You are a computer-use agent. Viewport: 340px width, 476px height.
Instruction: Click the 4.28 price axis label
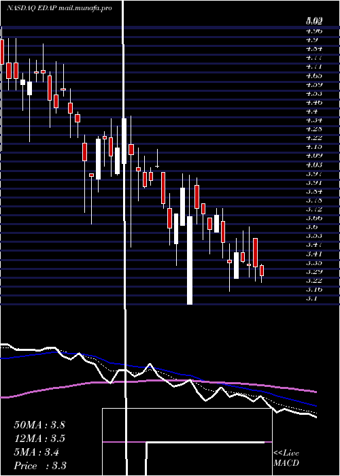point(314,129)
